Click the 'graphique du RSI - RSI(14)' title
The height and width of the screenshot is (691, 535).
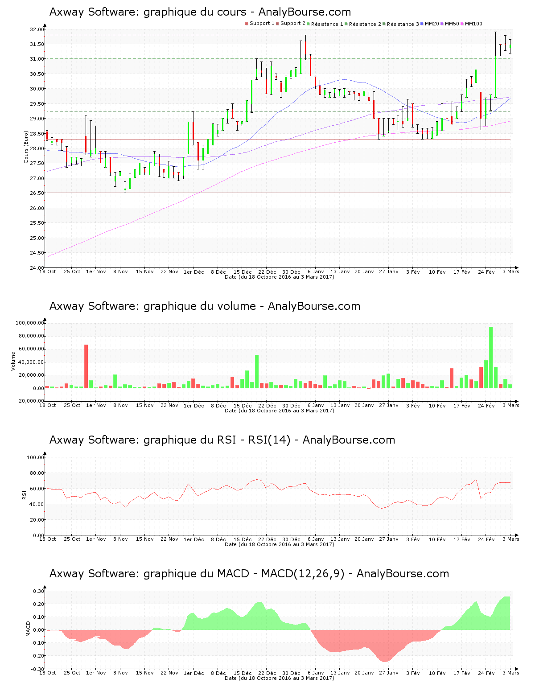pyautogui.click(x=222, y=440)
